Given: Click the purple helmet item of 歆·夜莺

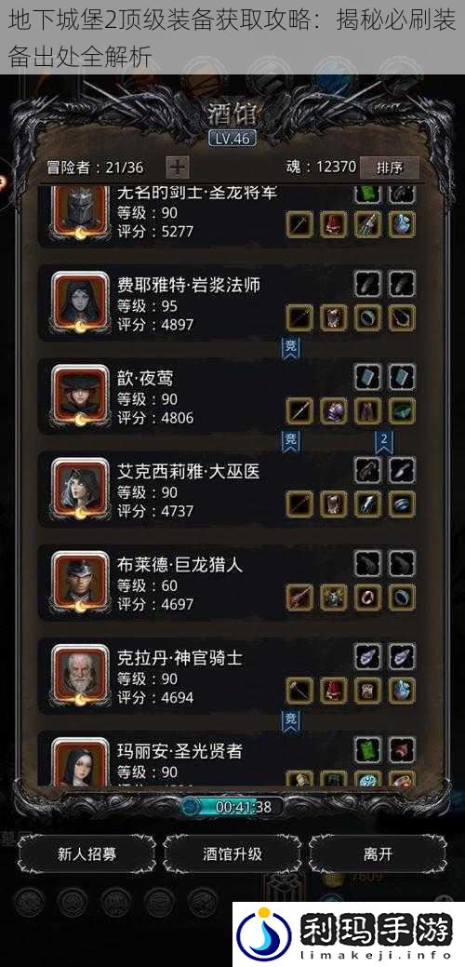Looking at the screenshot, I should click(x=333, y=410).
